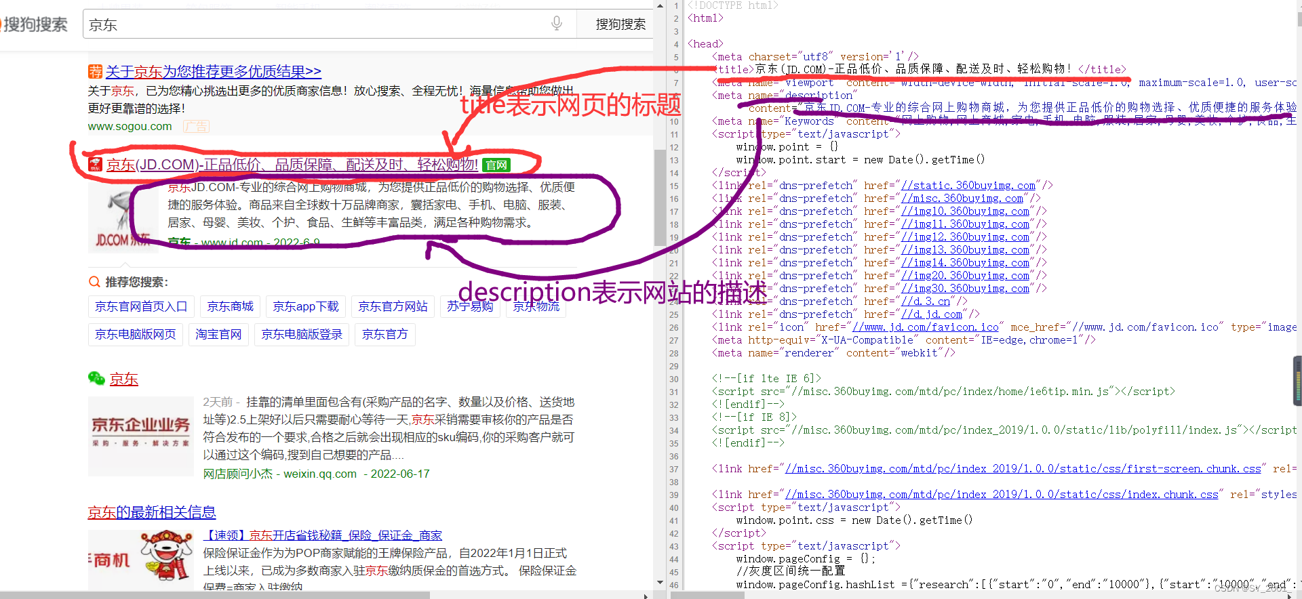
Task: Open //img14.360buyimg.com link in source
Action: [966, 263]
